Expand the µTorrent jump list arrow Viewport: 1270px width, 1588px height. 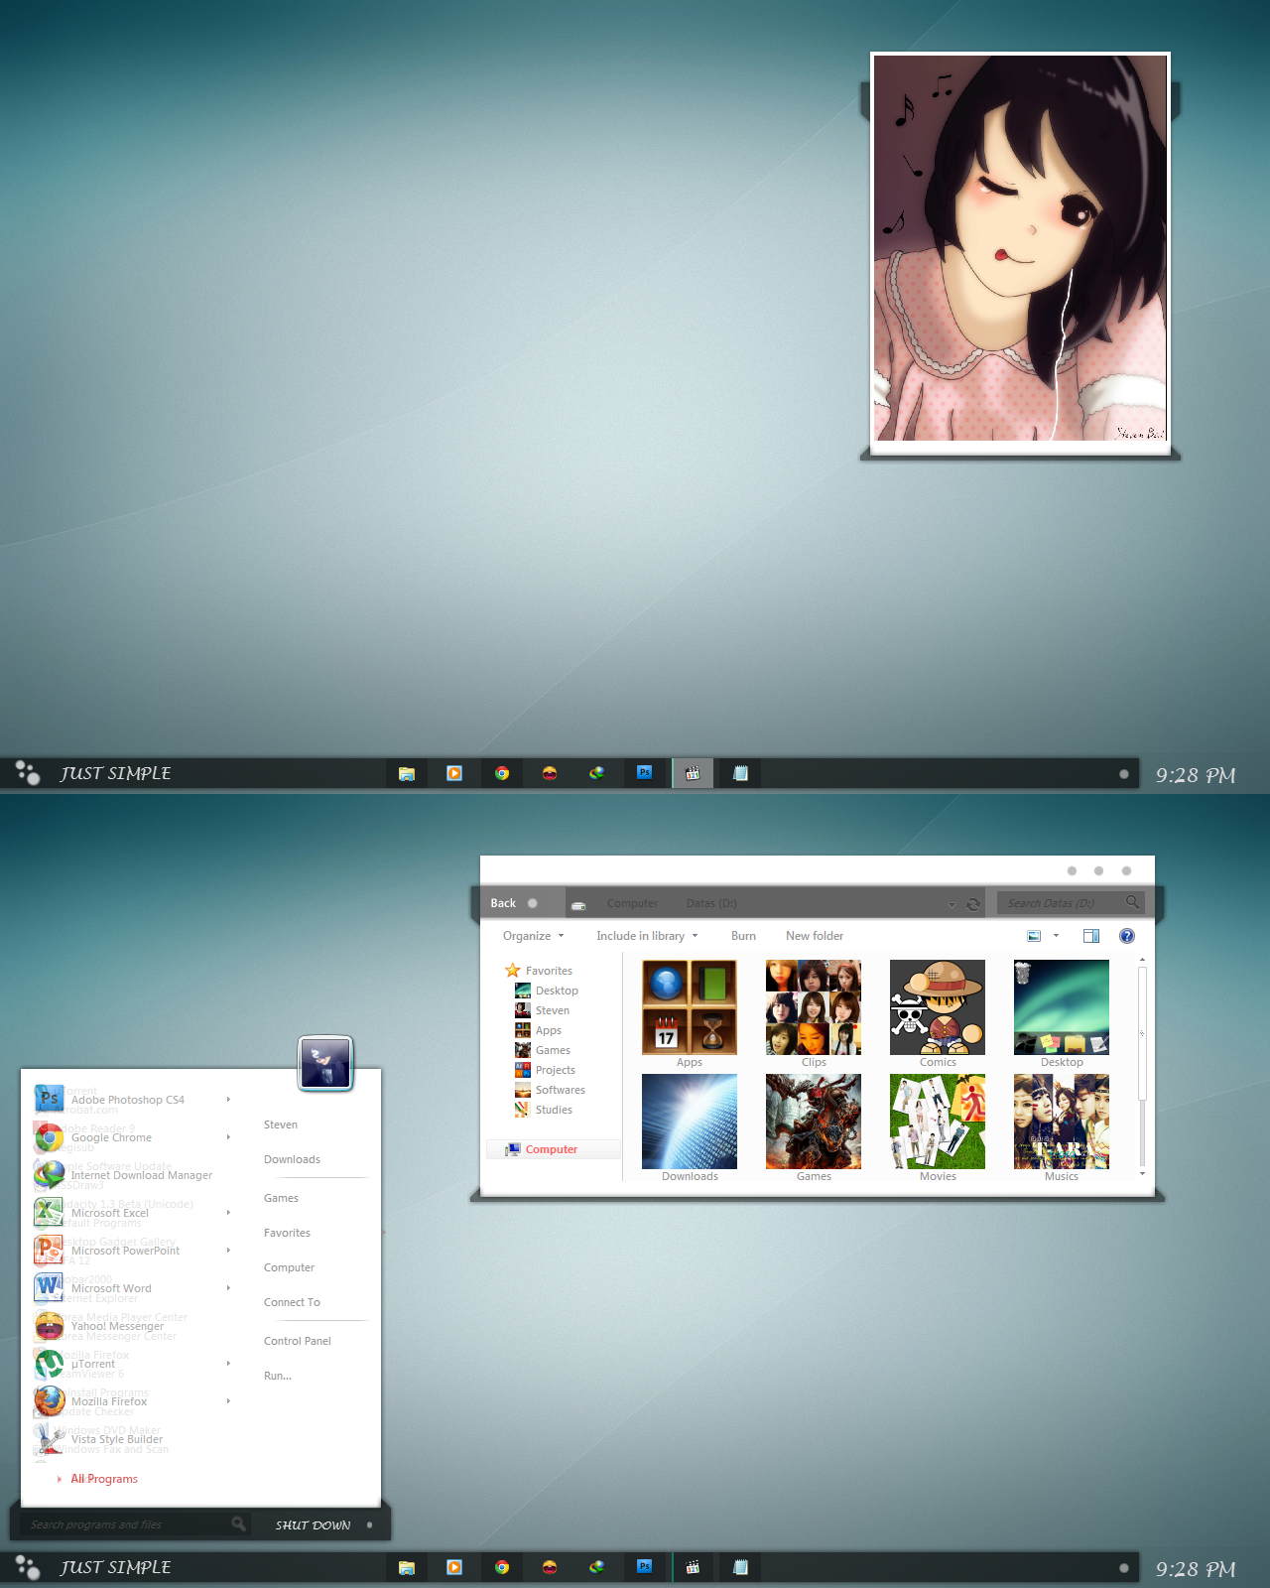point(228,1364)
